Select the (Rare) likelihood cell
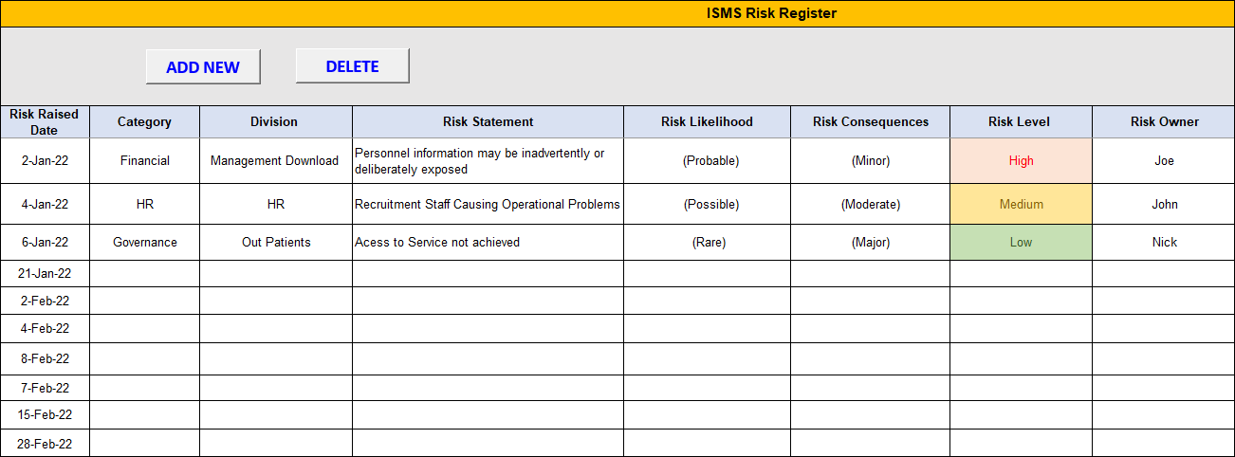The height and width of the screenshot is (457, 1235). 707,242
